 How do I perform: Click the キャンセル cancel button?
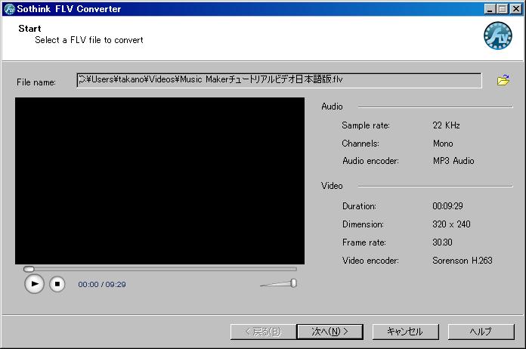click(405, 332)
